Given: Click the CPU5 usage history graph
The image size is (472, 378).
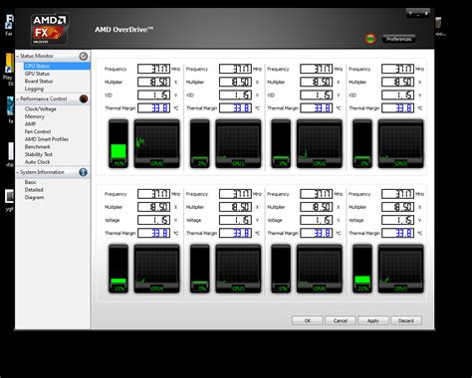Looking at the screenshot, I should click(x=238, y=269).
